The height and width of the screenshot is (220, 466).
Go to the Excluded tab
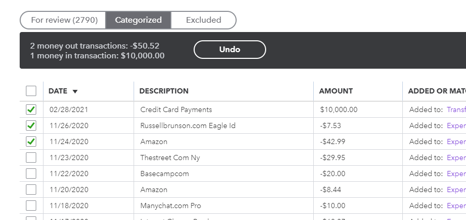(x=203, y=20)
